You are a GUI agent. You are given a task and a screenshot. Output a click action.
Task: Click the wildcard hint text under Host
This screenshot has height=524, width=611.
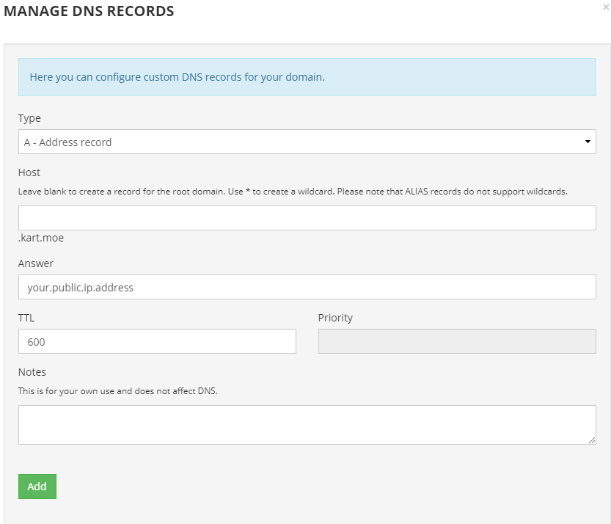(293, 192)
